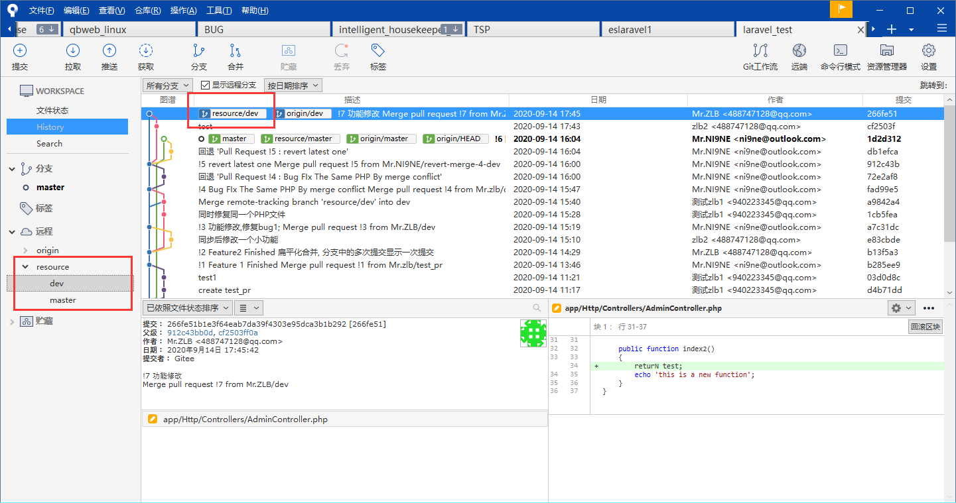
Task: Click the 拉取 (Pull) toolbar icon
Action: 73,51
